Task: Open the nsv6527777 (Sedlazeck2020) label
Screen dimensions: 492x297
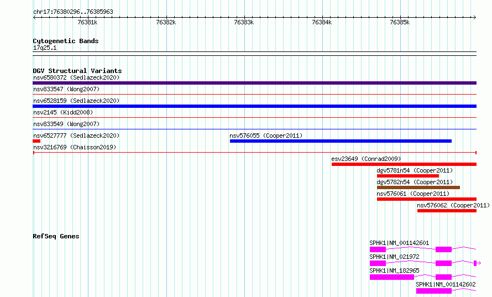Action: coord(76,136)
